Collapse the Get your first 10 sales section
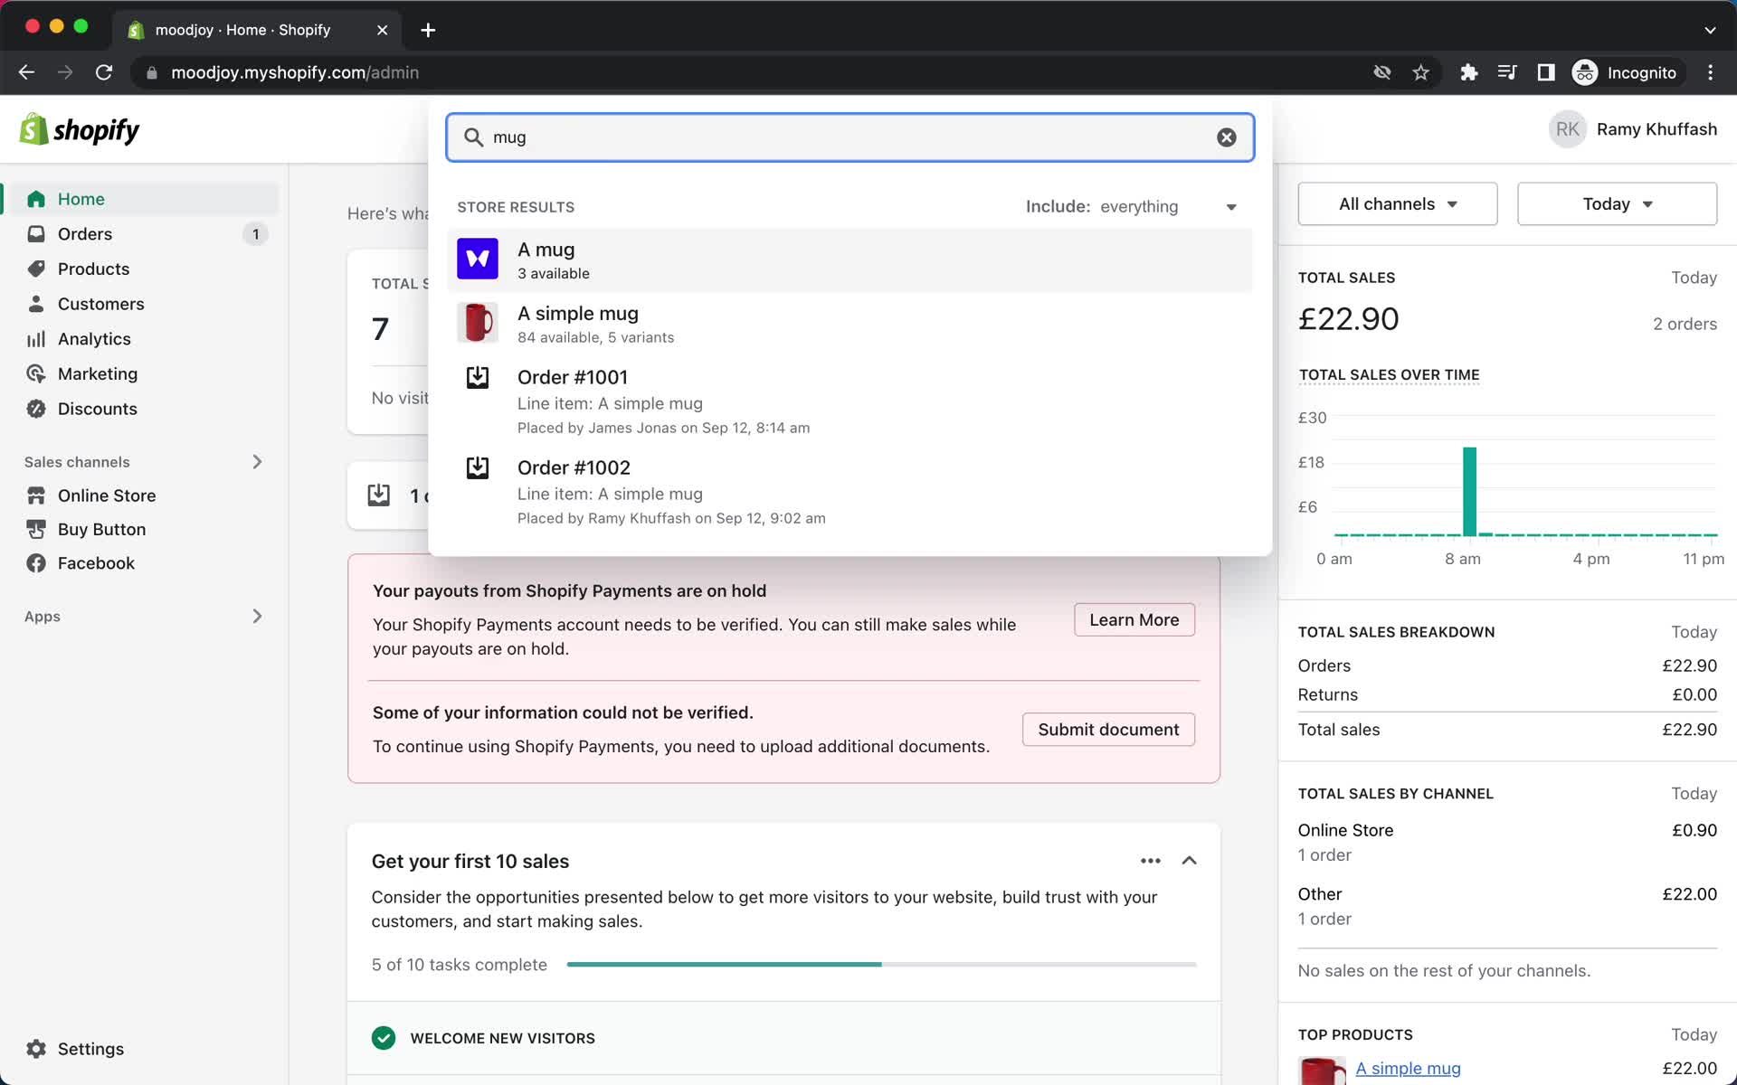 pos(1188,862)
